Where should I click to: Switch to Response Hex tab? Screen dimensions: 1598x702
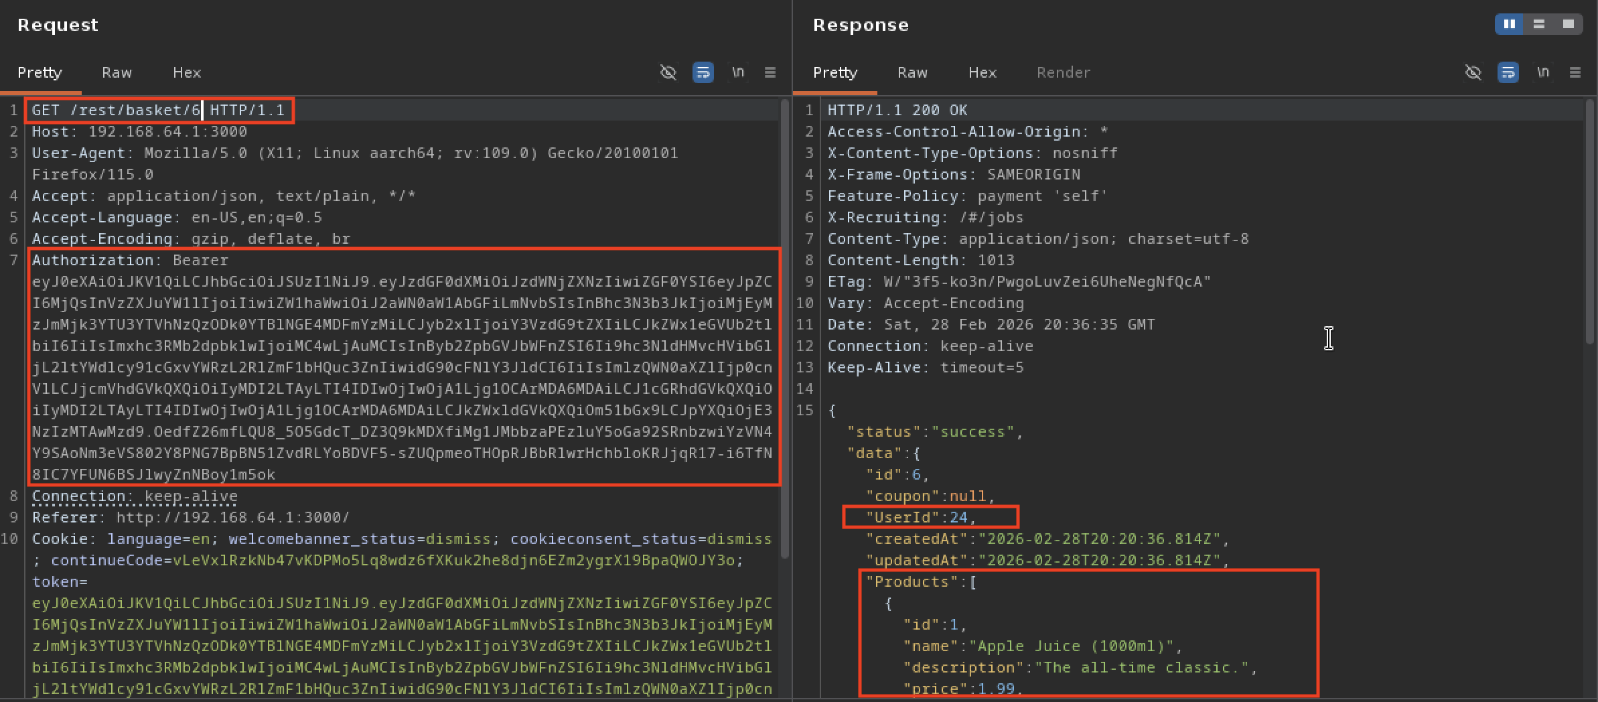coord(983,72)
